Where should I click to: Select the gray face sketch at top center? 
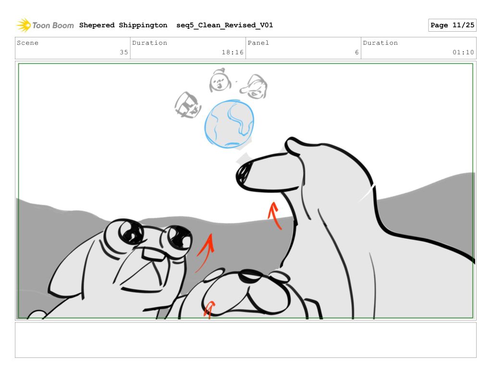click(x=219, y=81)
